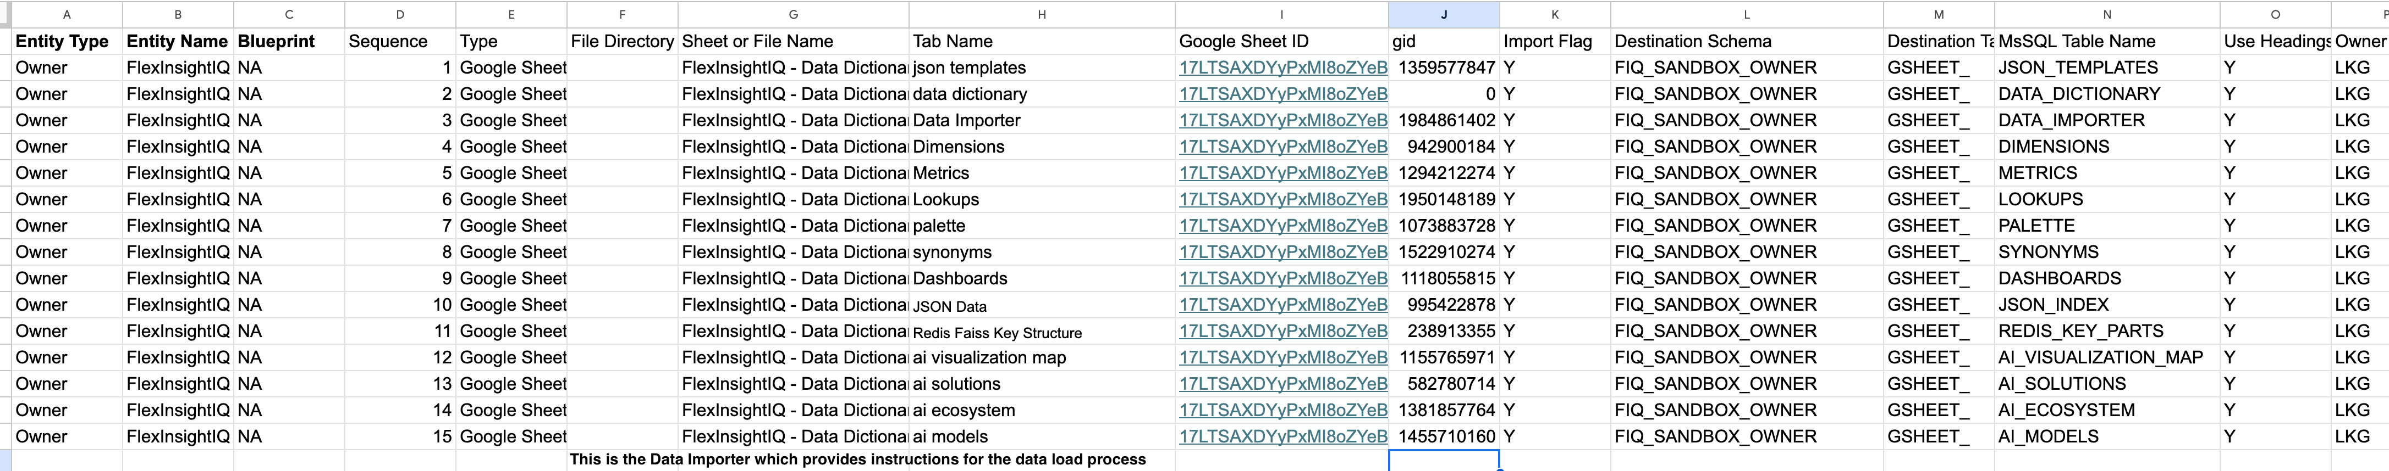
Task: Open Google Sheet ID link in Dashboards row
Action: point(1282,278)
